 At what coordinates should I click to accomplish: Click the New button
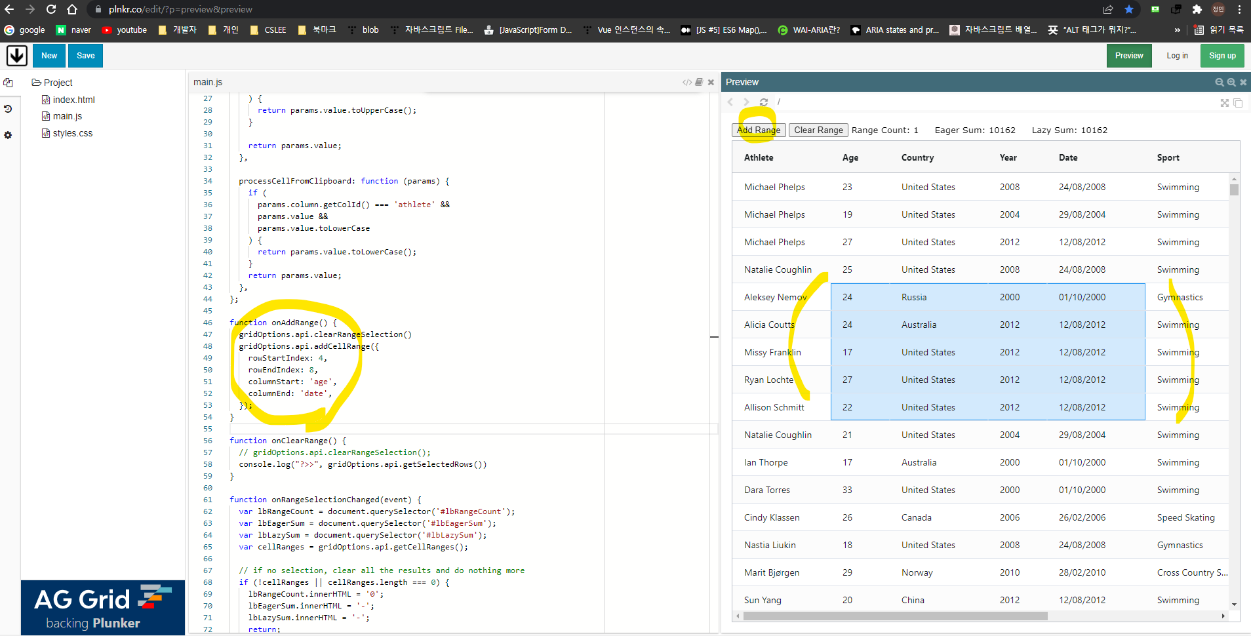49,56
